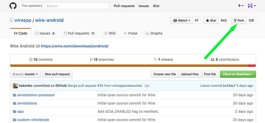Click the Issues count badge 9
This screenshot has width=265, height=123.
[53, 34]
